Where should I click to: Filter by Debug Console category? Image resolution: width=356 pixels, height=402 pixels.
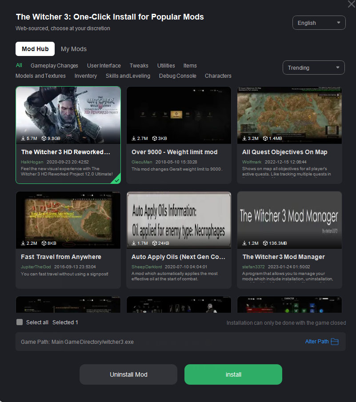pos(178,76)
